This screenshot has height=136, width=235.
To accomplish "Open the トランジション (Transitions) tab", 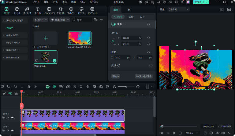I will point(49,11).
